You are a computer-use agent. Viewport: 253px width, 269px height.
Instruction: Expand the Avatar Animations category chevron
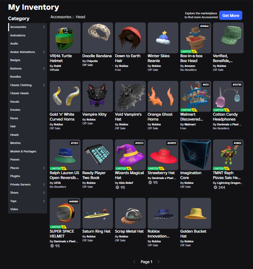tap(44, 52)
